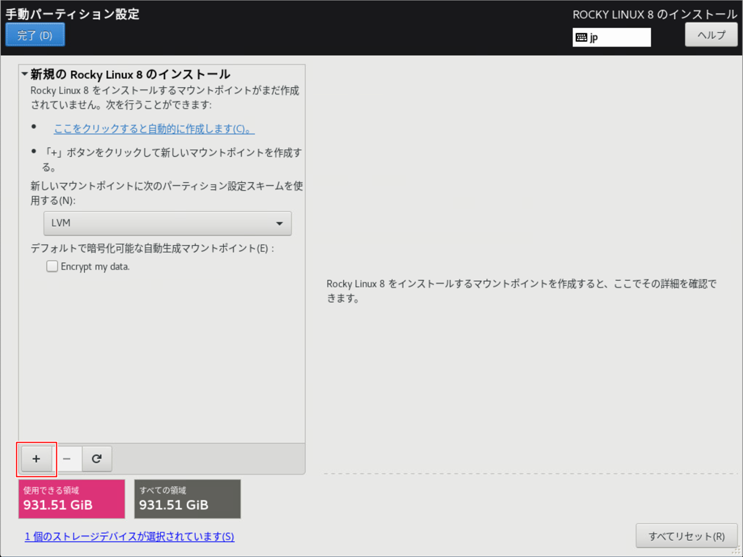Click the window resize grip in corner

737,551
